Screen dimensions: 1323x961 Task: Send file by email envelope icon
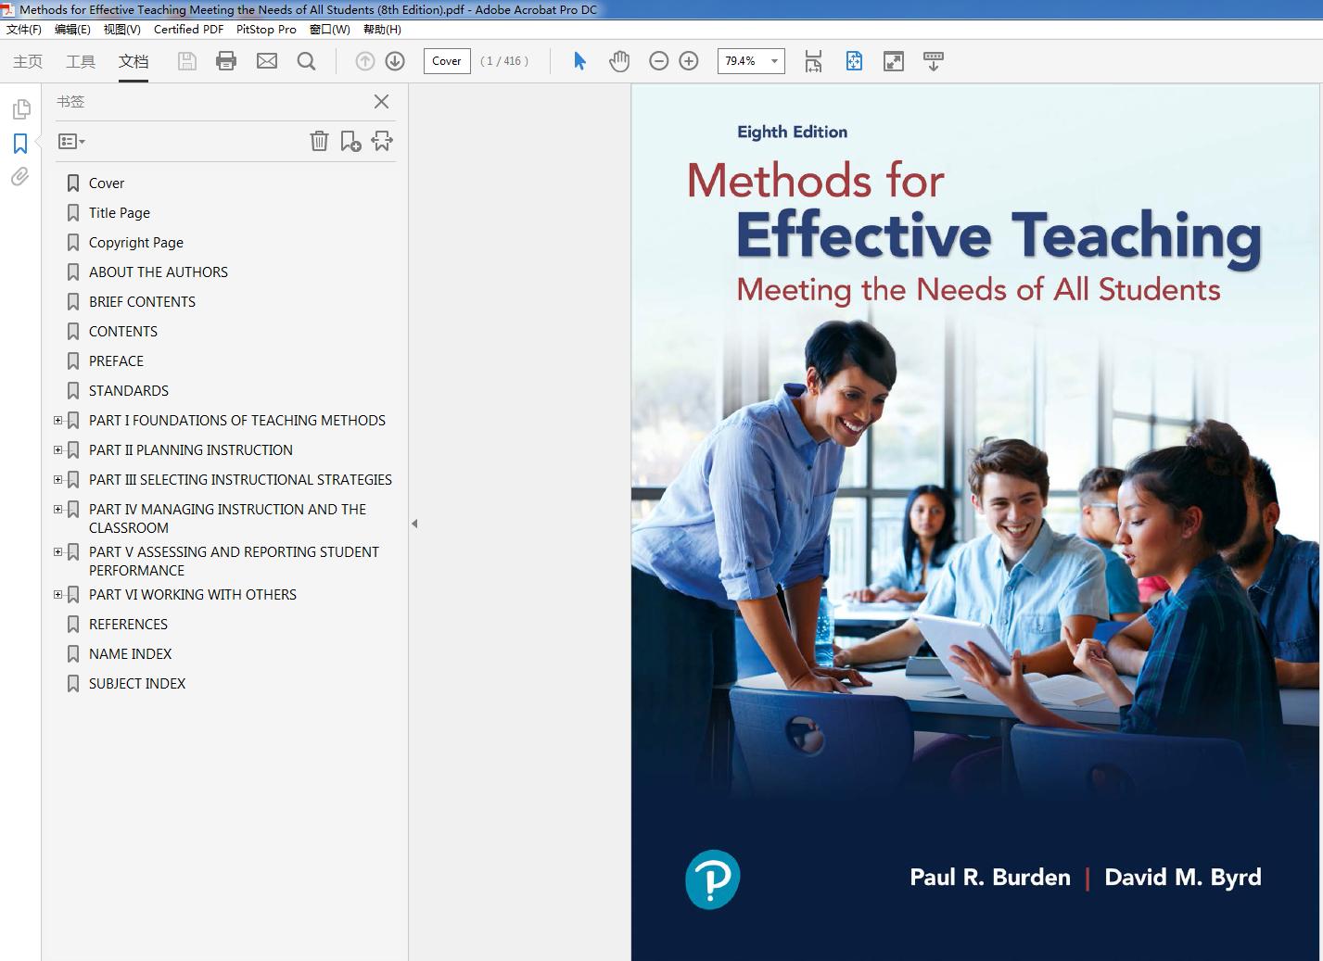[x=267, y=61]
